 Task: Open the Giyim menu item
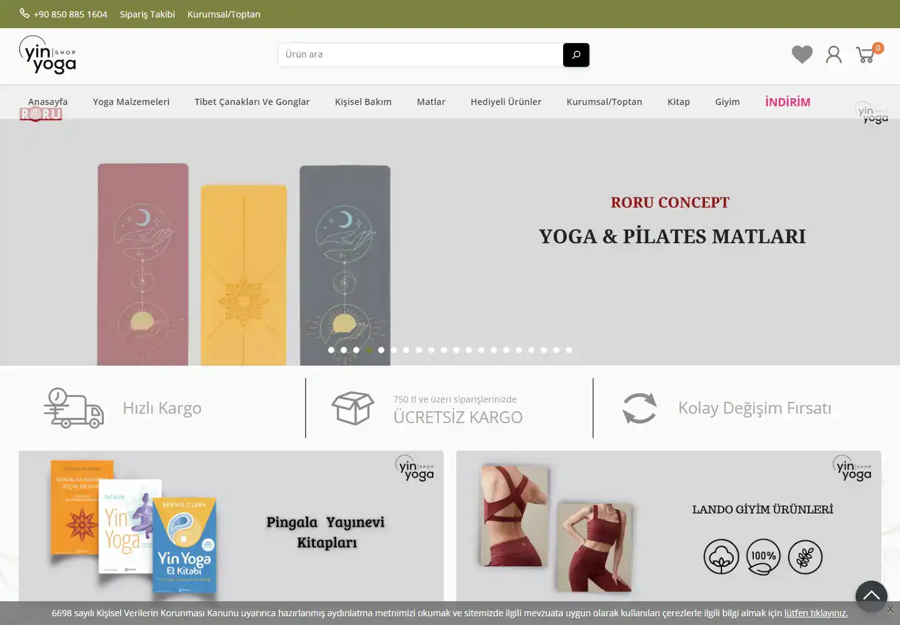click(x=727, y=102)
